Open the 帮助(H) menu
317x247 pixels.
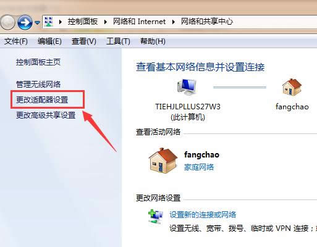pyautogui.click(x=153, y=41)
